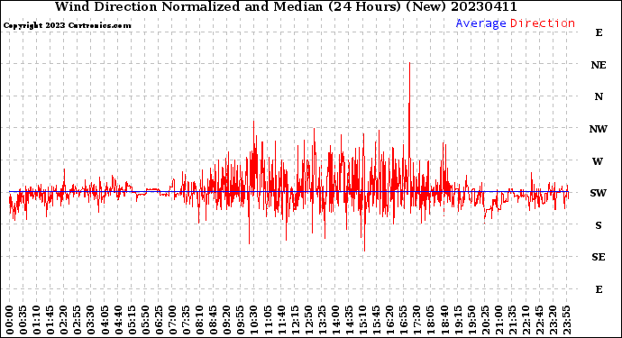Click the 22:10 time label

pos(526,320)
